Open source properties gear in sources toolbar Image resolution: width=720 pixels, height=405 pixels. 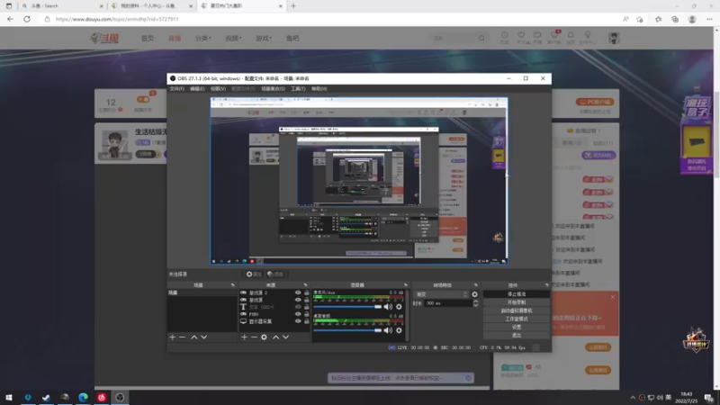(x=264, y=337)
